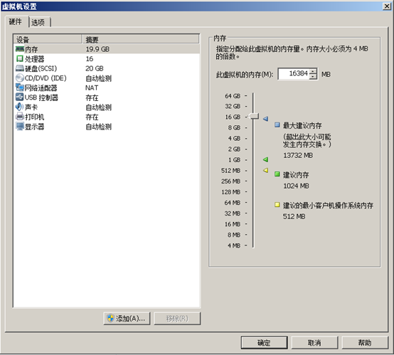Confirm with the 确定 button
Image resolution: width=394 pixels, height=355 pixels.
264,343
